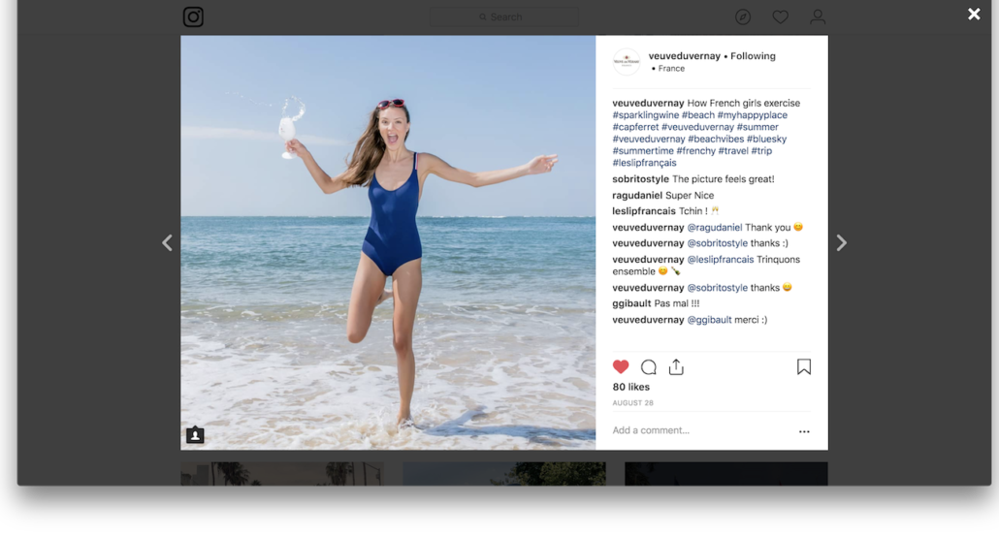Image resolution: width=999 pixels, height=536 pixels.
Task: Click the Following button
Action: pos(753,56)
